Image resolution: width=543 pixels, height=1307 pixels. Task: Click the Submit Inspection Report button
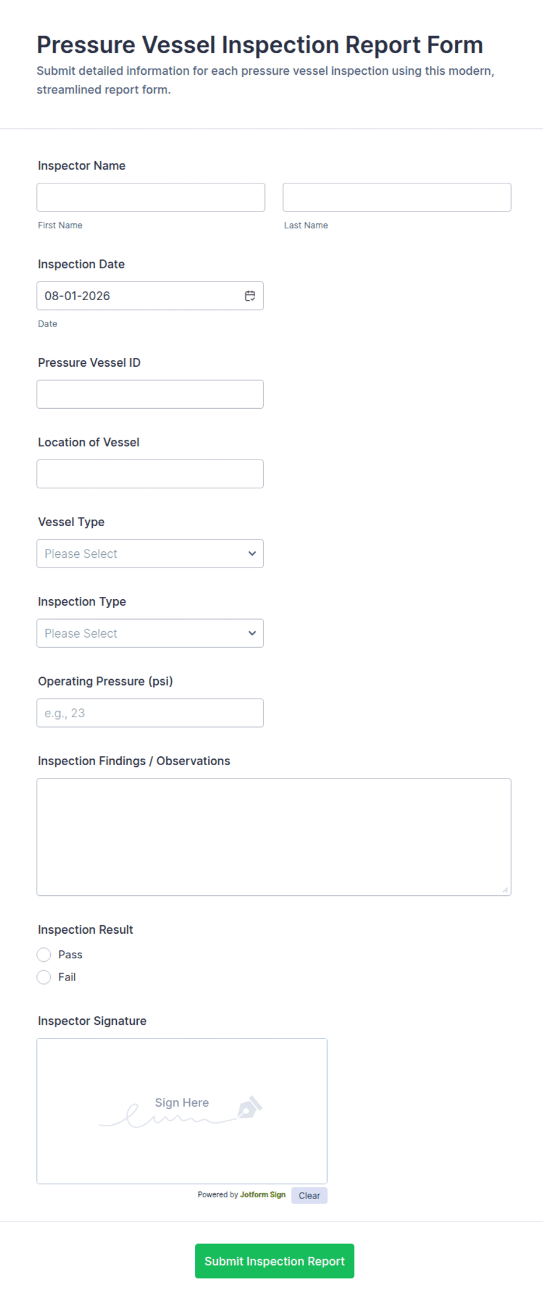coord(274,1261)
